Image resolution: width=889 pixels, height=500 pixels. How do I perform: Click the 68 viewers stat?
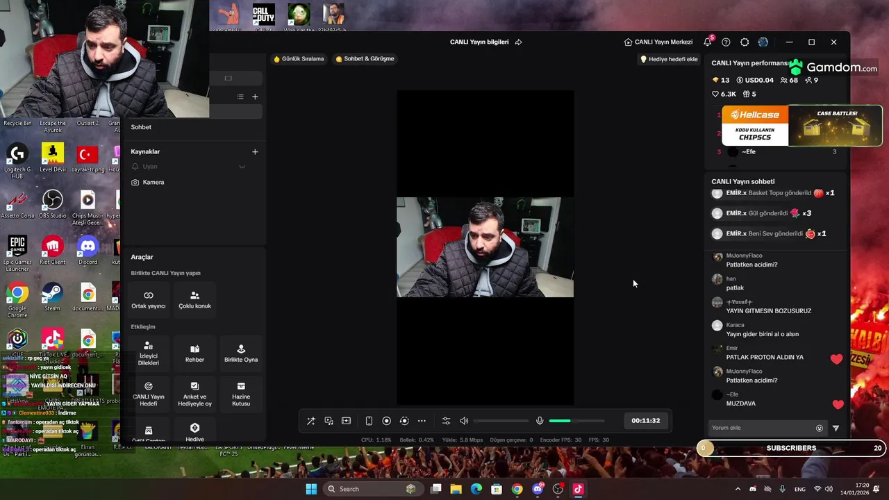click(x=789, y=80)
